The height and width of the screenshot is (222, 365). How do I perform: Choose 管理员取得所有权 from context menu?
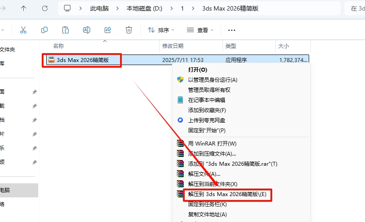pyautogui.click(x=209, y=90)
